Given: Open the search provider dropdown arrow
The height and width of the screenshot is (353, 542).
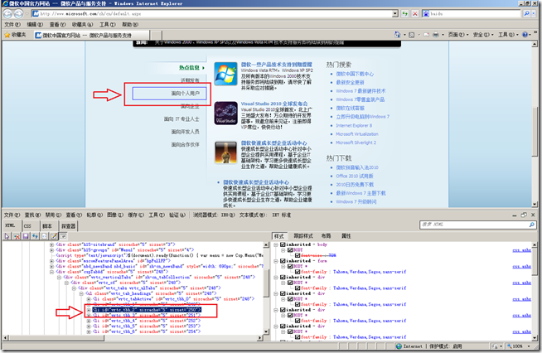Looking at the screenshot, I should (x=534, y=14).
